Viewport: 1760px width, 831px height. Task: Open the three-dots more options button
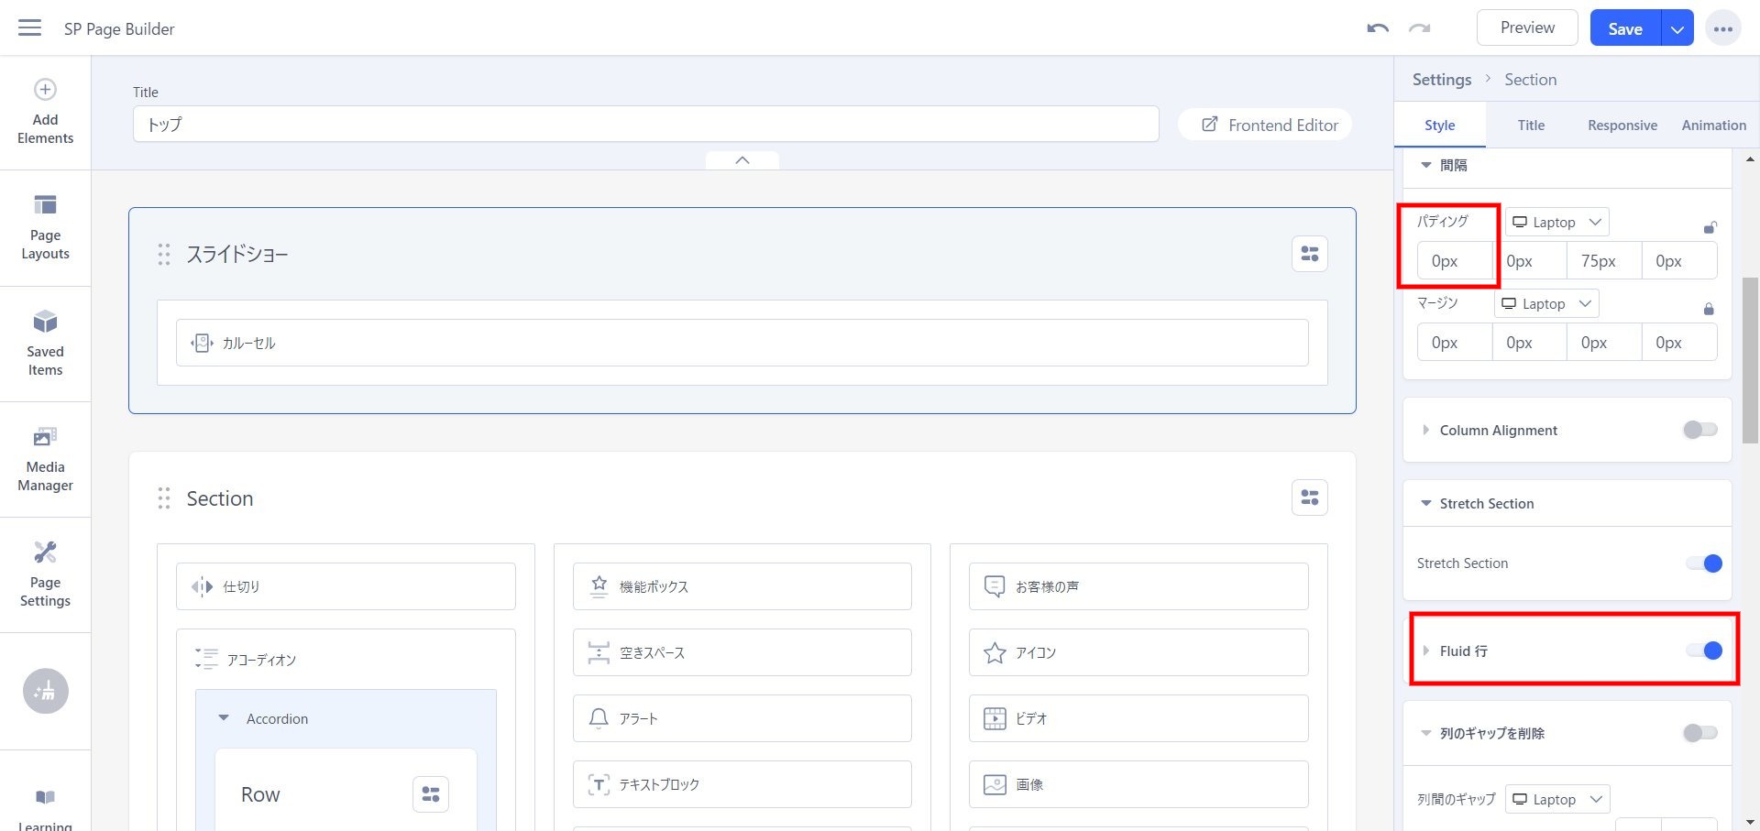(1722, 28)
